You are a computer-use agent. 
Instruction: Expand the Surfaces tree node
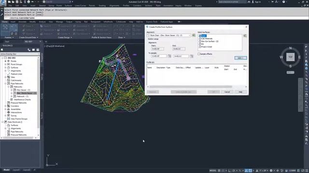[x=5, y=67]
